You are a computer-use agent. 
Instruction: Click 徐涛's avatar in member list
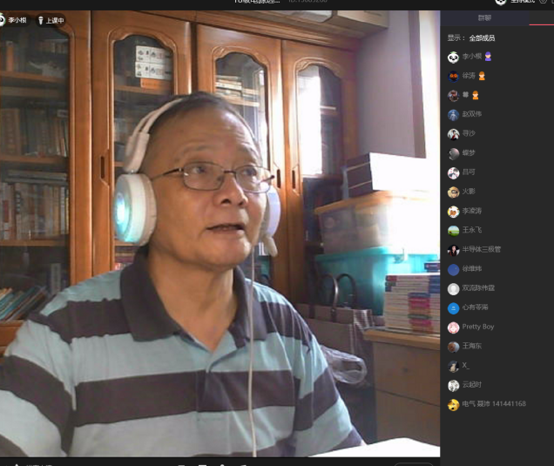click(453, 76)
